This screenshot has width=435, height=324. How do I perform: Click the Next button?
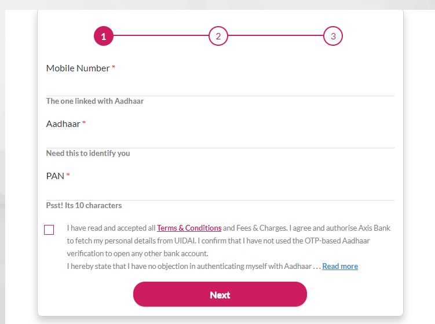[220, 294]
